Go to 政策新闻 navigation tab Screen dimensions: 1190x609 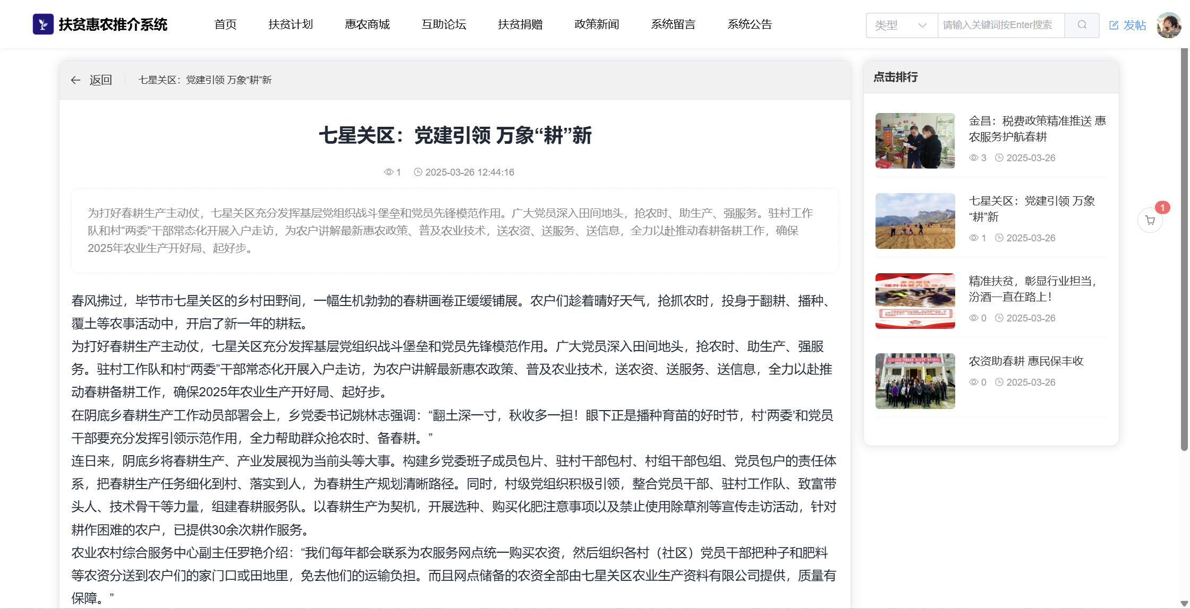(597, 24)
